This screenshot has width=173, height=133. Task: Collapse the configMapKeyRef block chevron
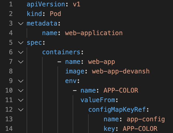(x=21, y=110)
